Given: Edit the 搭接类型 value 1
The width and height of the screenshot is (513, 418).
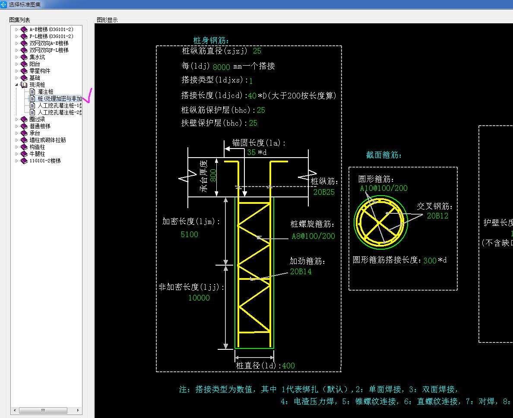Looking at the screenshot, I should point(251,81).
